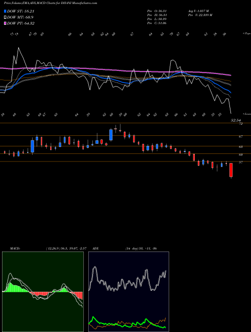Click the ADX (14 day) values text

141,248
